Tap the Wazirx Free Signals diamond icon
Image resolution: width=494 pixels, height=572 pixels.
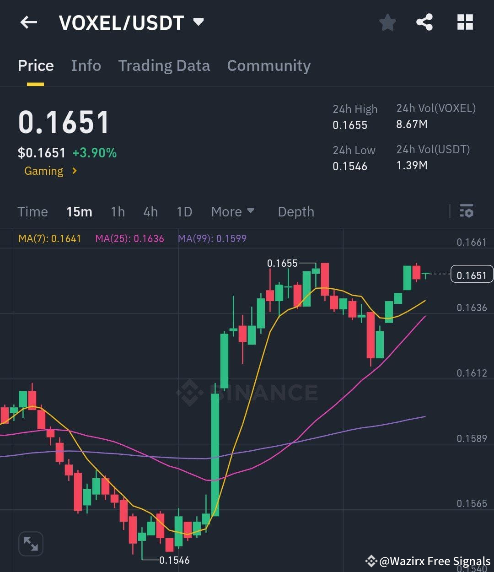(x=370, y=560)
